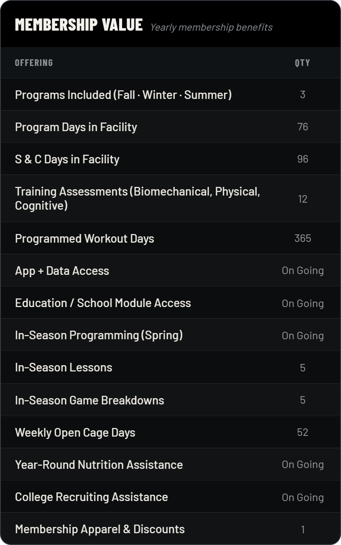
Task: Select the In-Season Lessons row
Action: click(x=170, y=367)
